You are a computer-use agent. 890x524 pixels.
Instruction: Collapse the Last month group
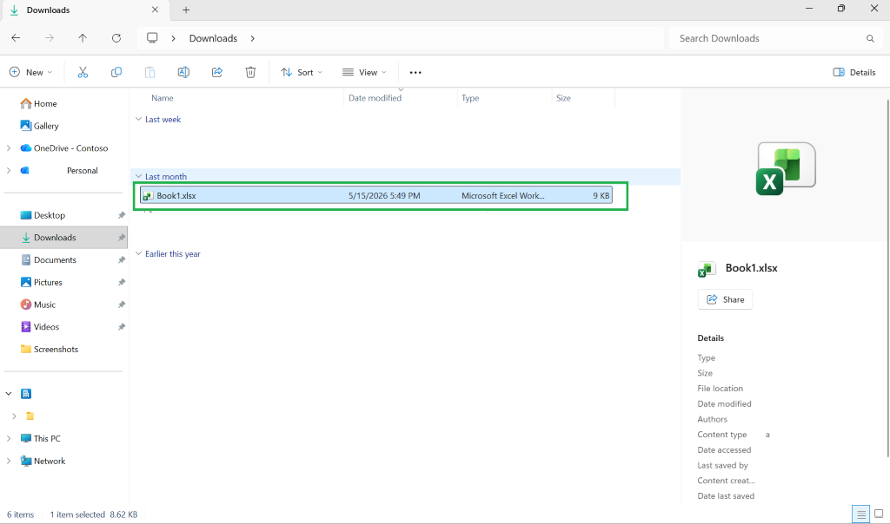[138, 176]
